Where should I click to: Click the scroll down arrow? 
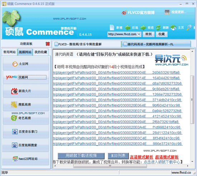point(192,162)
